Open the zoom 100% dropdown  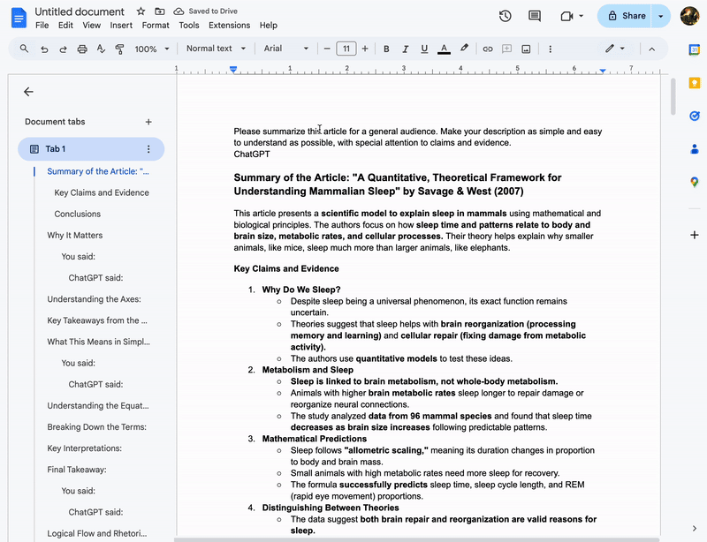click(x=151, y=49)
